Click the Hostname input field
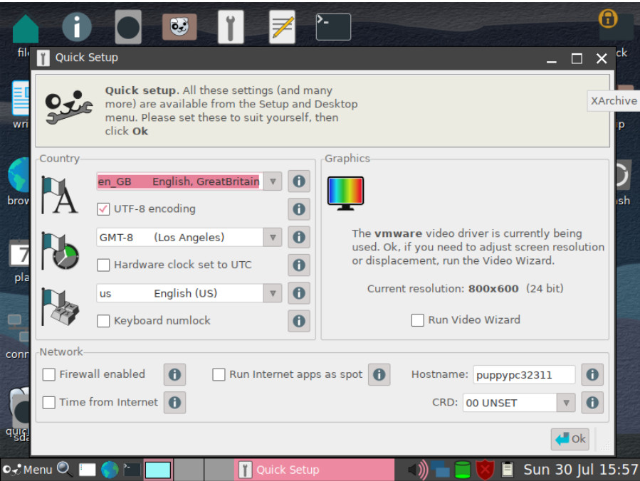 click(x=524, y=375)
